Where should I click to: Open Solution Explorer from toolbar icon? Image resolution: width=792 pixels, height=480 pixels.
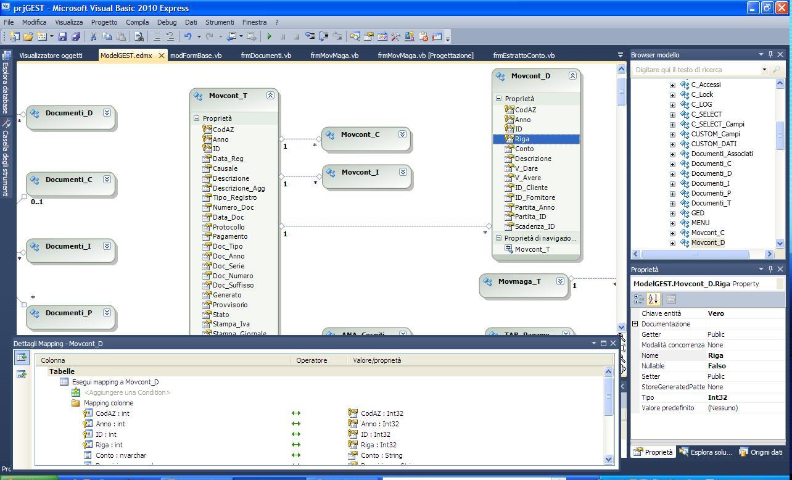[x=355, y=37]
